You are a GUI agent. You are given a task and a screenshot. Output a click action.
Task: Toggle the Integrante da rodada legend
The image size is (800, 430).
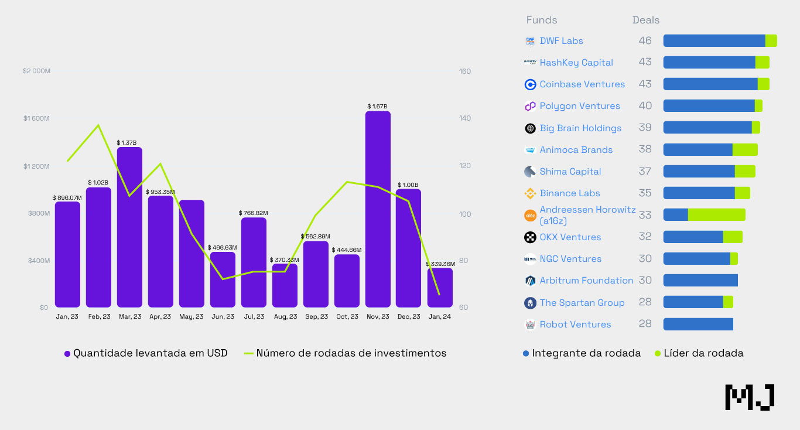click(582, 353)
